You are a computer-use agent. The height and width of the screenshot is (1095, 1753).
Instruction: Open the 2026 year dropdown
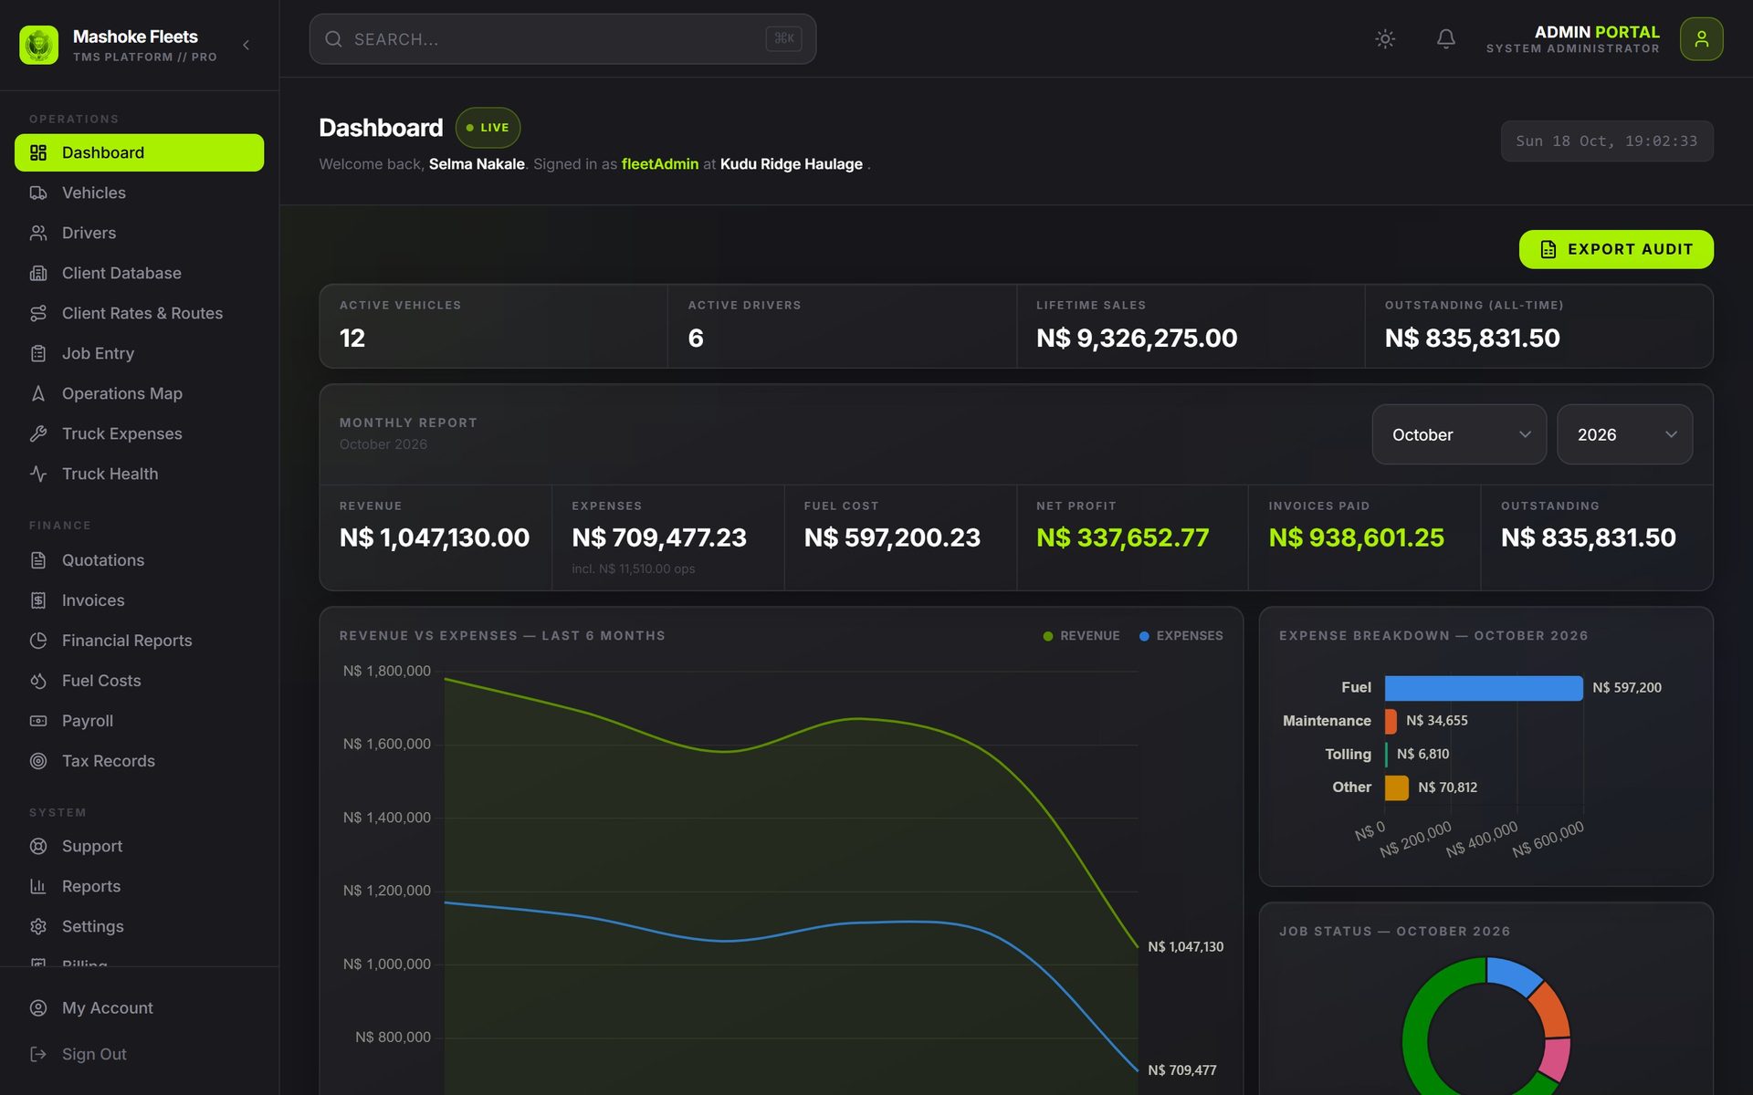coord(1624,434)
